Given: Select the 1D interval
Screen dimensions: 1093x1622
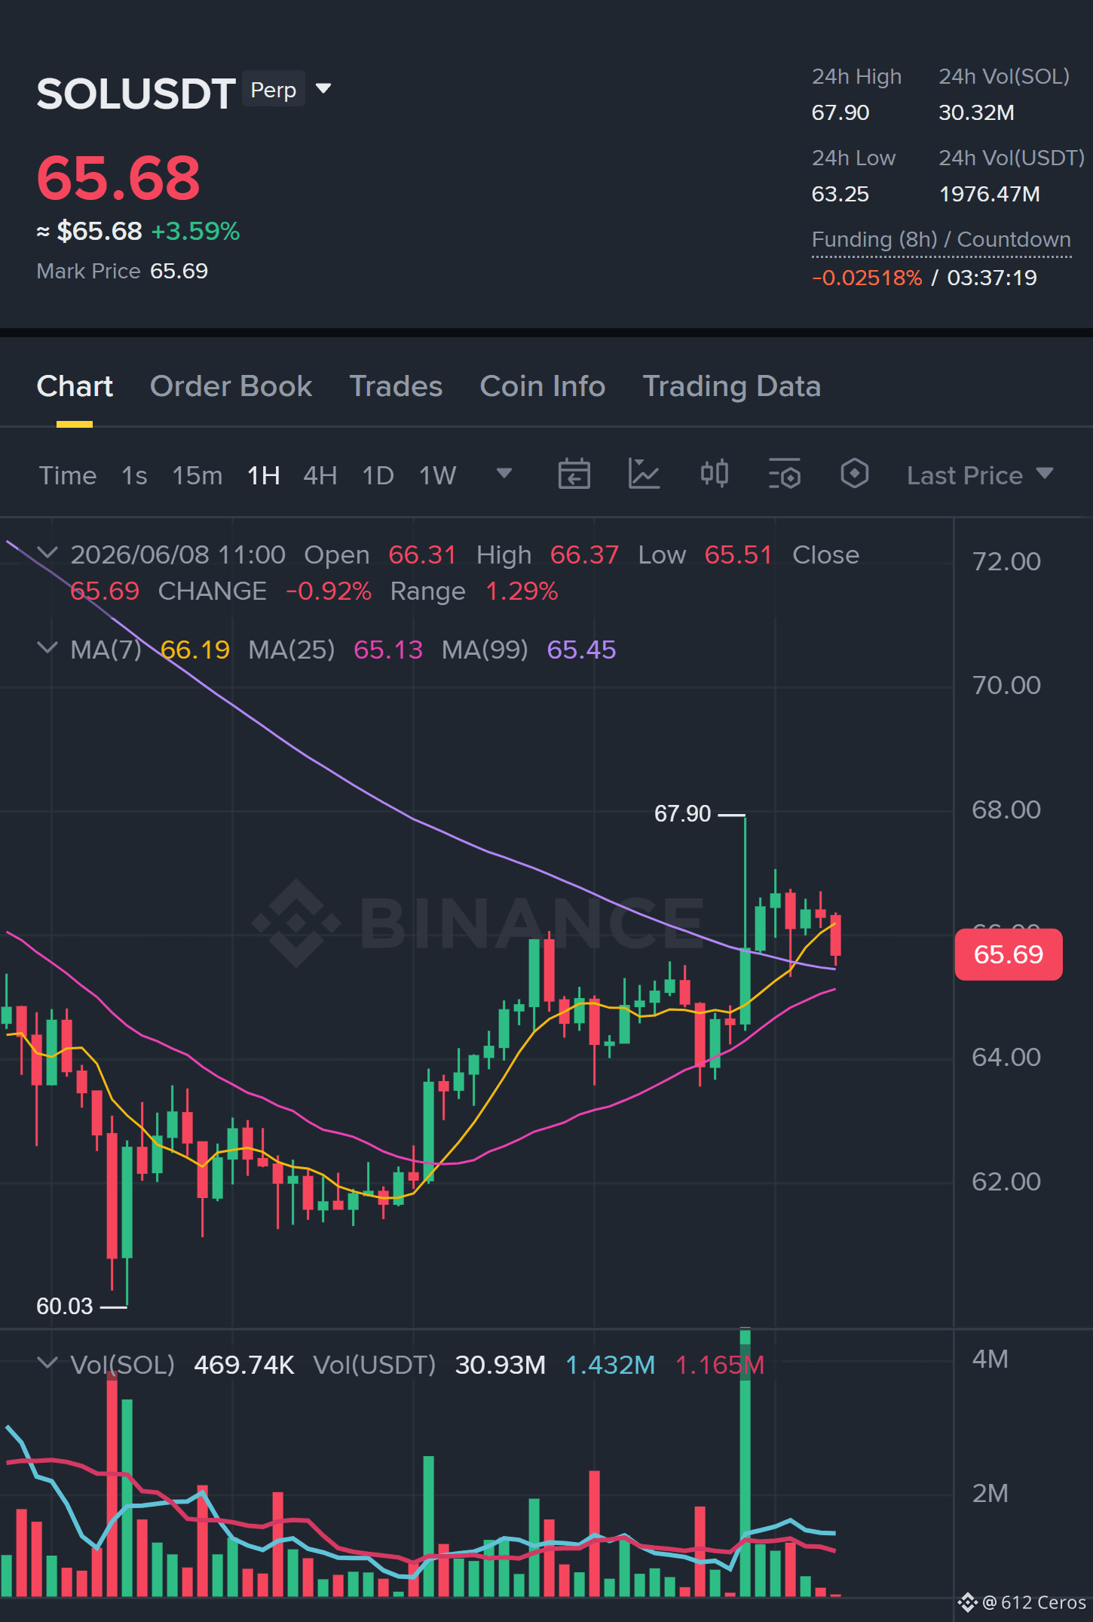Looking at the screenshot, I should (x=378, y=475).
